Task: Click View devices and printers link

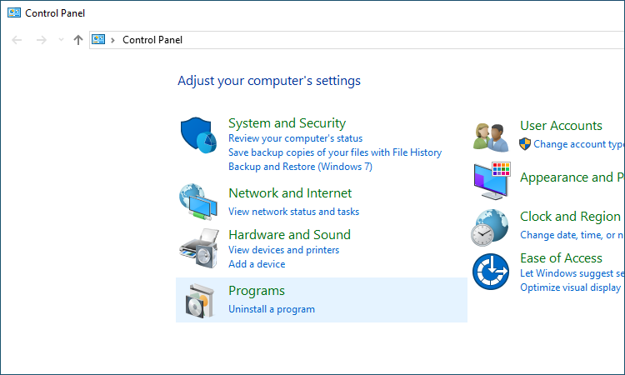Action: coord(283,250)
